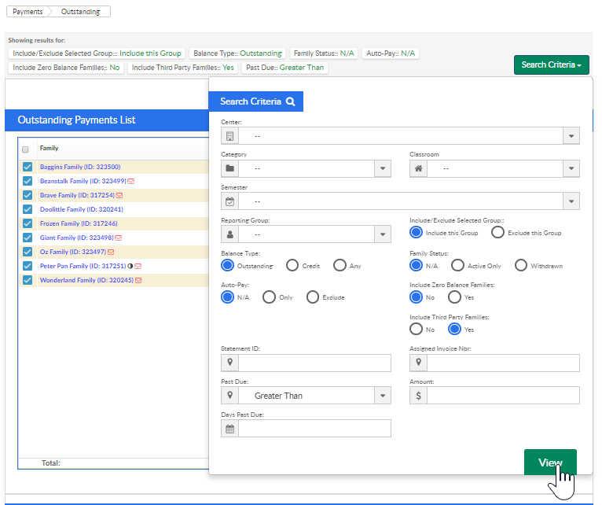This screenshot has width=602, height=505.
Task: Click envelope icon next to Oz Family
Action: 111,252
